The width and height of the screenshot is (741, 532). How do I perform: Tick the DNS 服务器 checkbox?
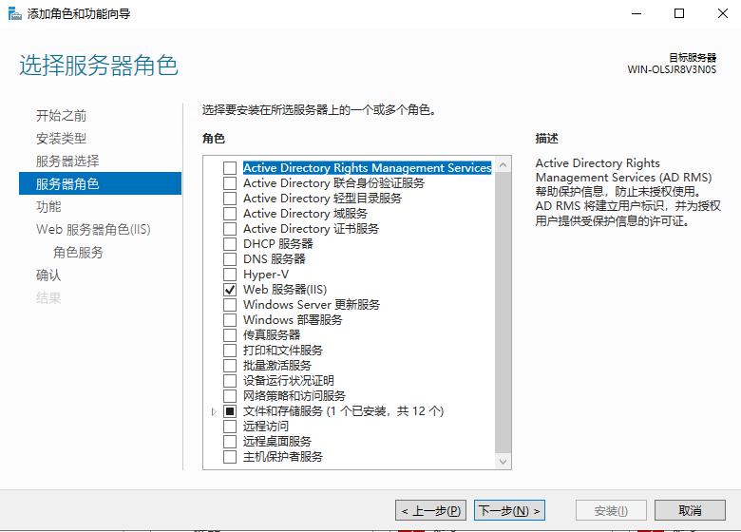click(230, 259)
